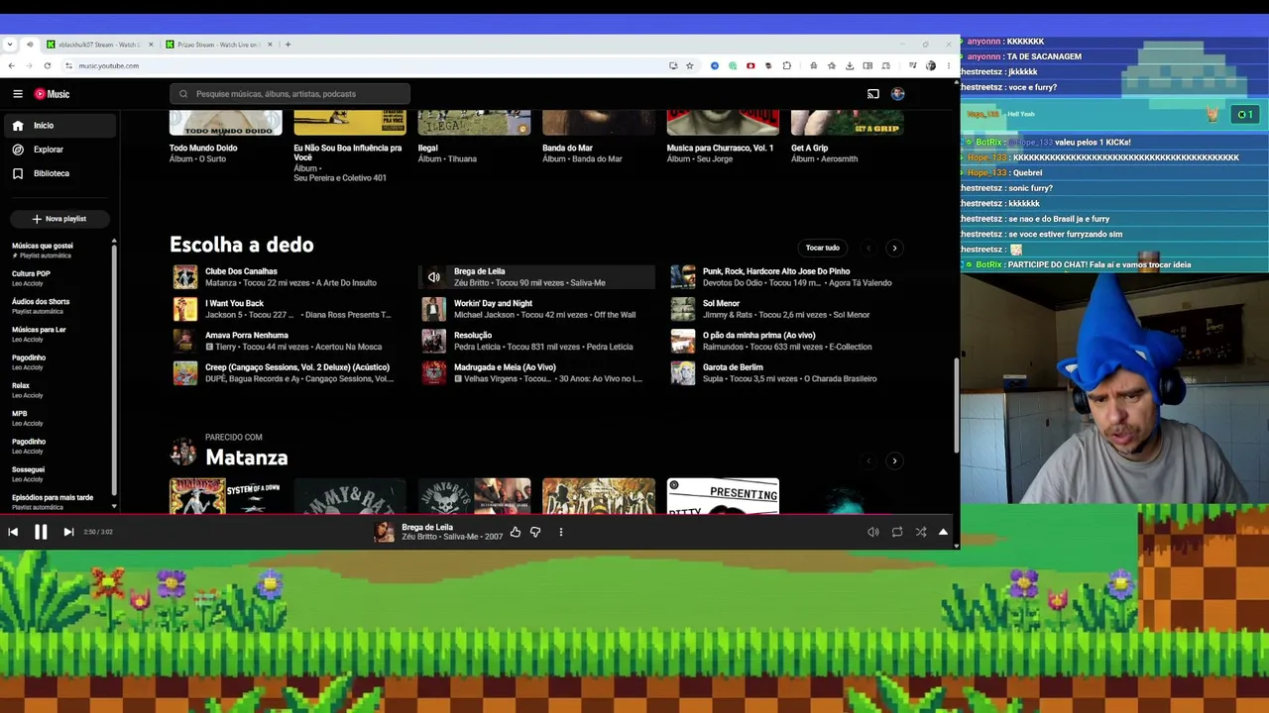This screenshot has height=713, width=1269.
Task: Mute the player volume
Action: [x=873, y=532]
